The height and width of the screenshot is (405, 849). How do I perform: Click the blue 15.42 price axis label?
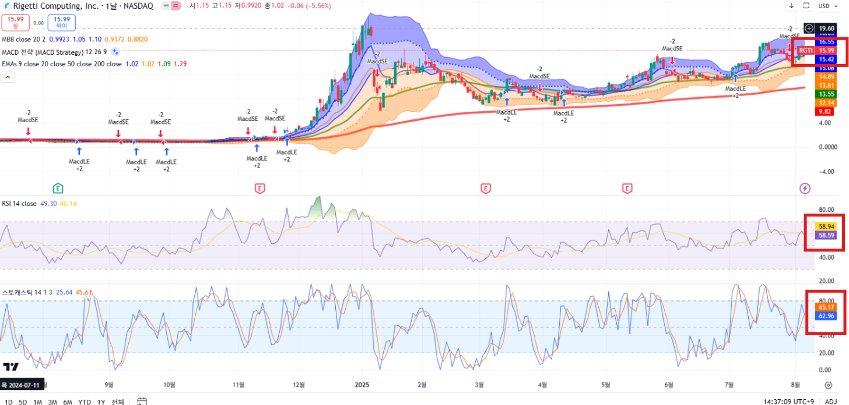826,59
